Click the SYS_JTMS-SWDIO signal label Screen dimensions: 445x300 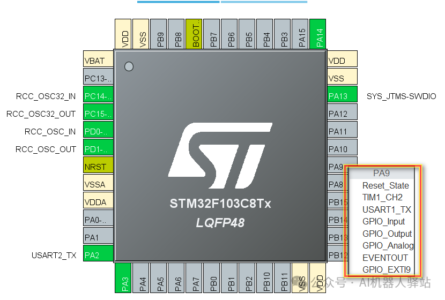(401, 96)
